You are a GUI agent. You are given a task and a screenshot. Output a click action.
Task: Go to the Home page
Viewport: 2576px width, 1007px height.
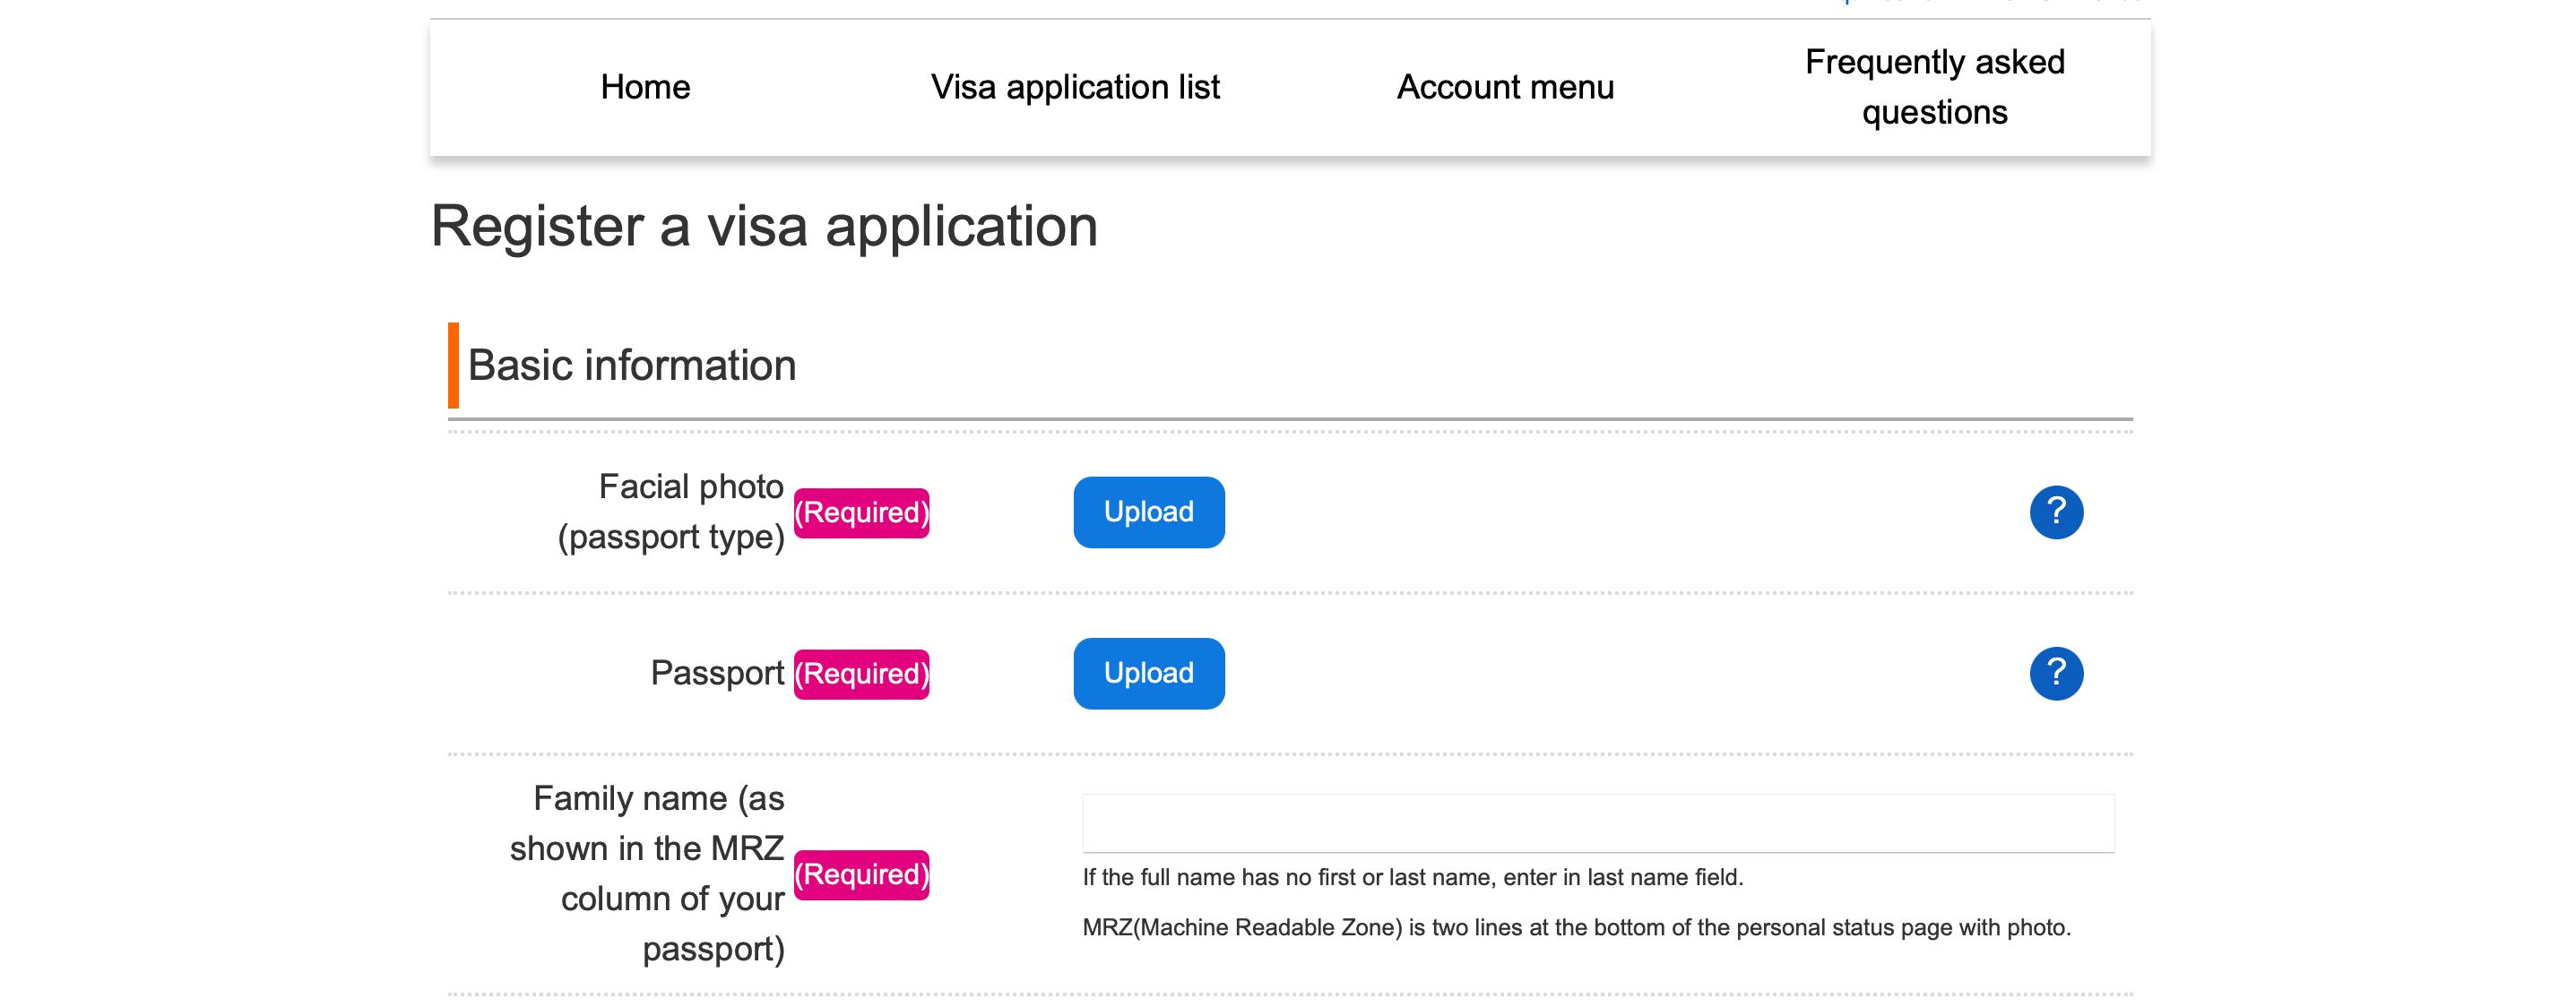[x=645, y=87]
